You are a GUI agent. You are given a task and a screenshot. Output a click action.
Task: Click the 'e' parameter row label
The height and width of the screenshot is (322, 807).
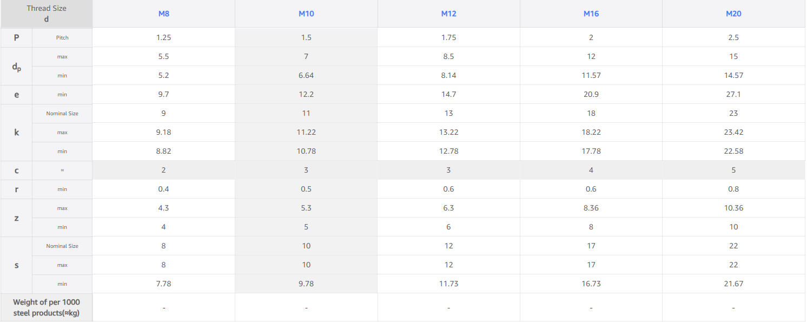tap(16, 94)
